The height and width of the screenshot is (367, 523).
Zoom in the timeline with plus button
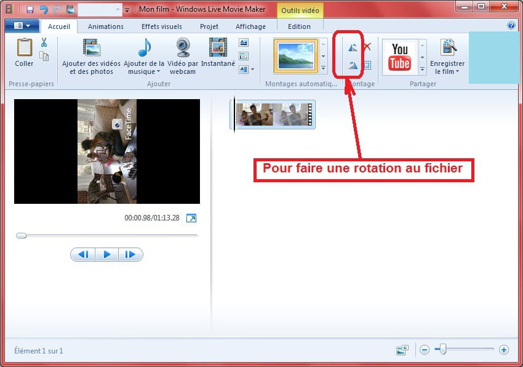[504, 350]
